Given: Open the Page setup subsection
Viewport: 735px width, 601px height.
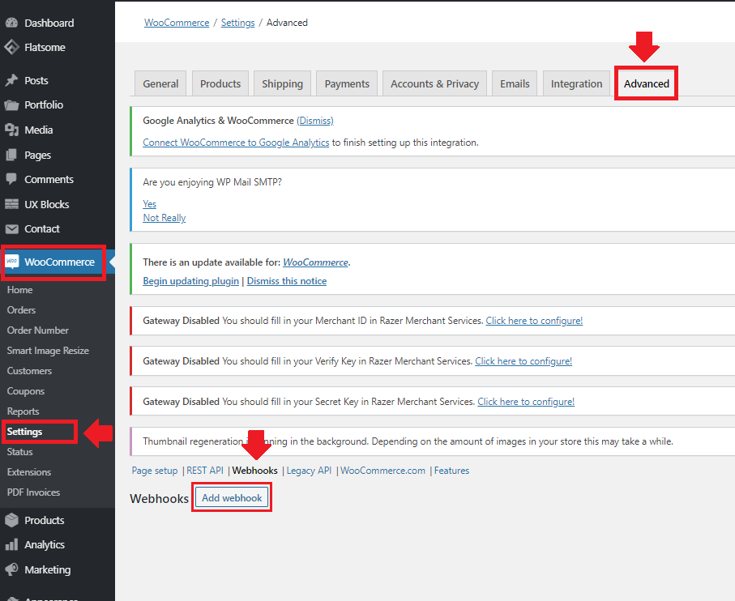Looking at the screenshot, I should click(155, 471).
